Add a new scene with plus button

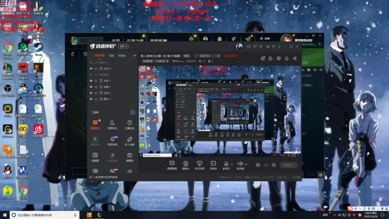pos(135,55)
